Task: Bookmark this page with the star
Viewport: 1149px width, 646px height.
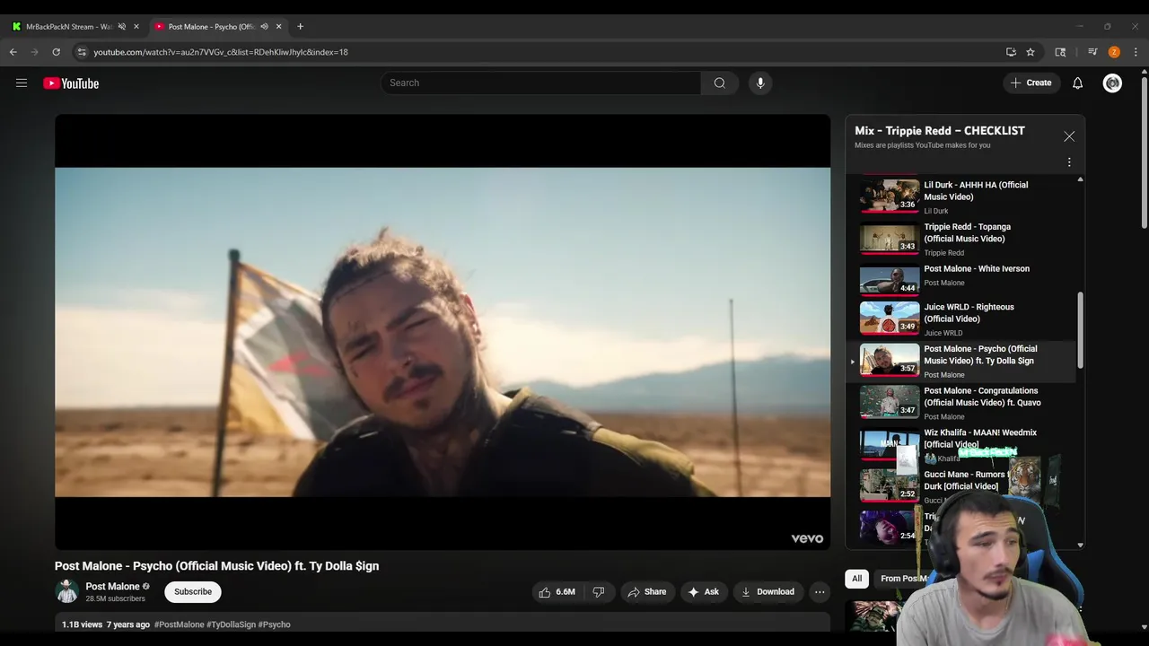Action: click(x=1031, y=52)
